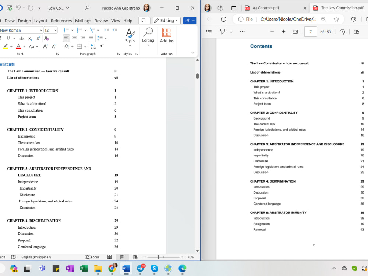
Task: Decrease paragraph indent
Action: [x=107, y=30]
